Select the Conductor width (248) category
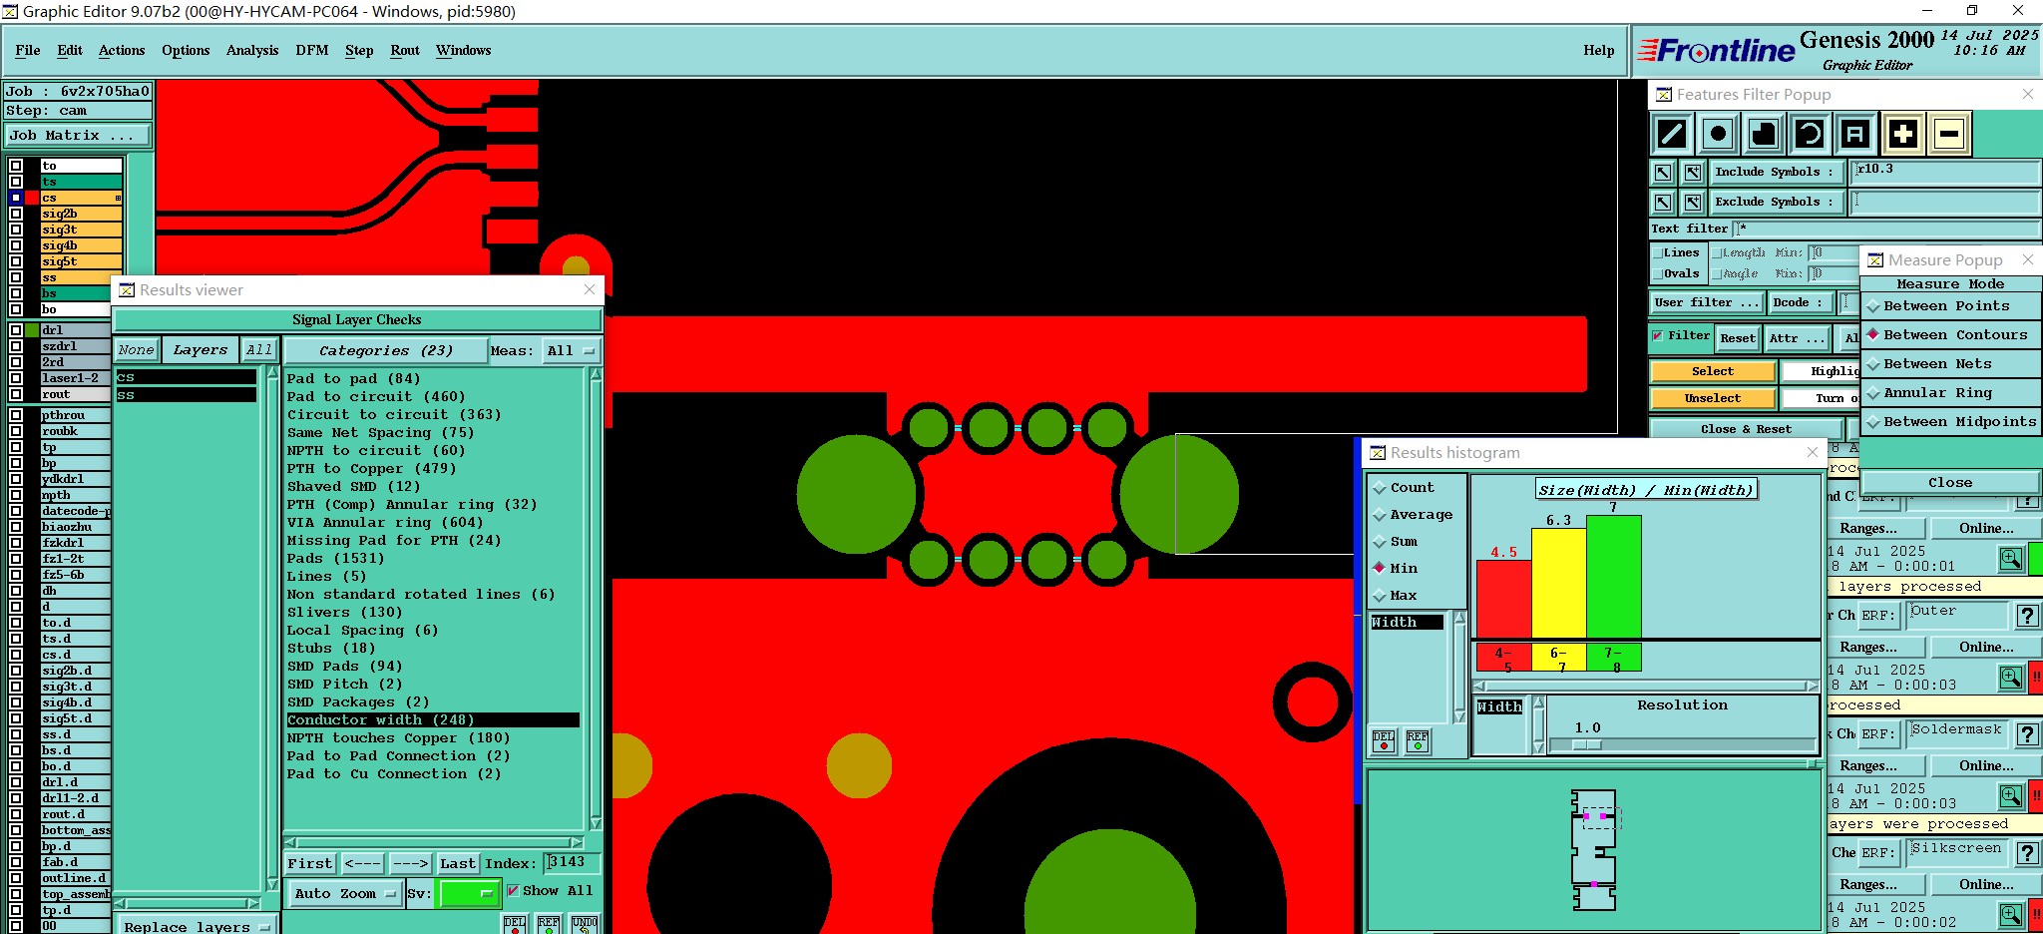This screenshot has width=2043, height=934. (x=432, y=720)
